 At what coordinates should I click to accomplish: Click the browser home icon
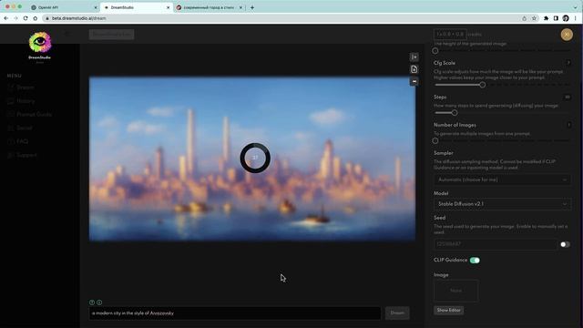(x=35, y=18)
